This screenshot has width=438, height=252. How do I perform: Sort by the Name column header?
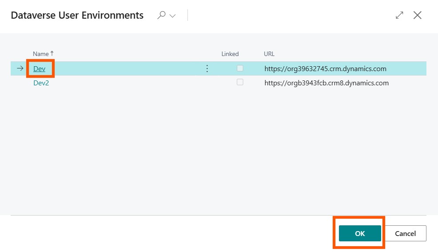click(41, 54)
